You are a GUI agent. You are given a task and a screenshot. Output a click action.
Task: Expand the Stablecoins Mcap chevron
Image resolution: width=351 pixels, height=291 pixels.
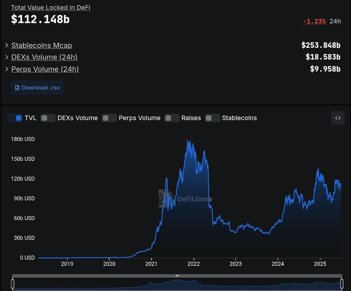[7, 45]
